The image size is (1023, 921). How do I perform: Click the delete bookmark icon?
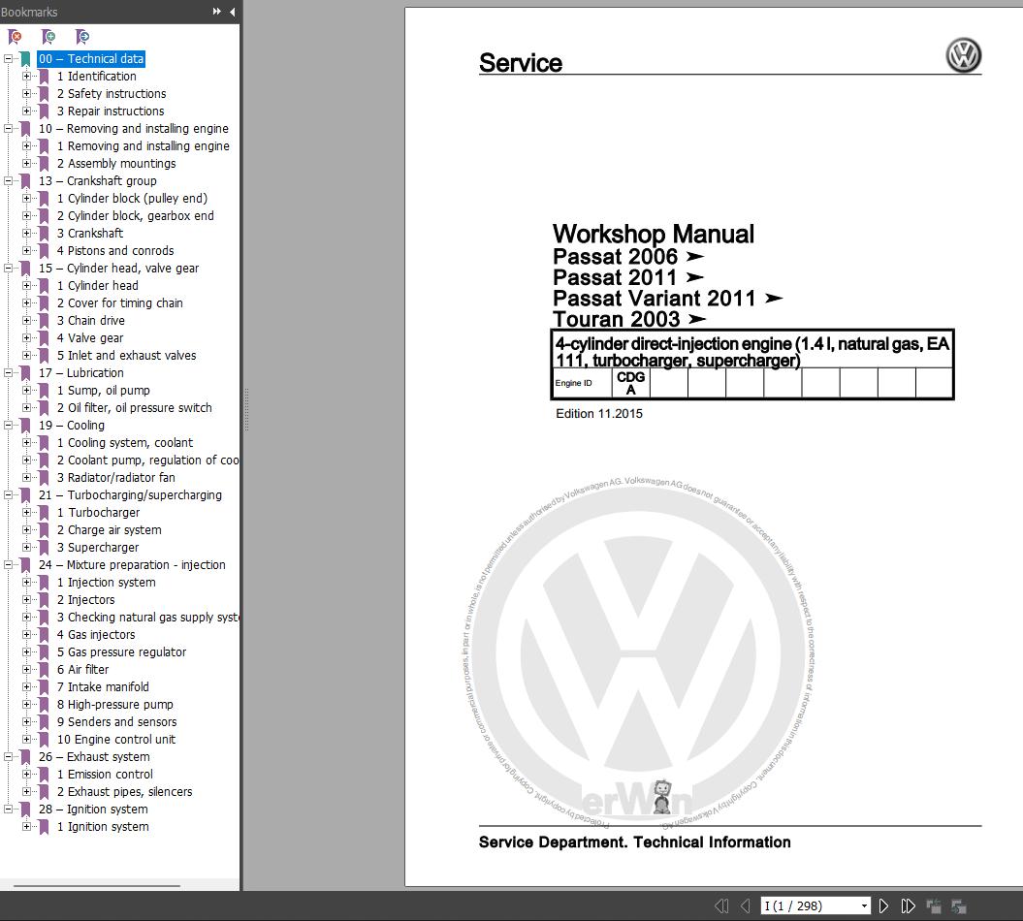pyautogui.click(x=15, y=36)
